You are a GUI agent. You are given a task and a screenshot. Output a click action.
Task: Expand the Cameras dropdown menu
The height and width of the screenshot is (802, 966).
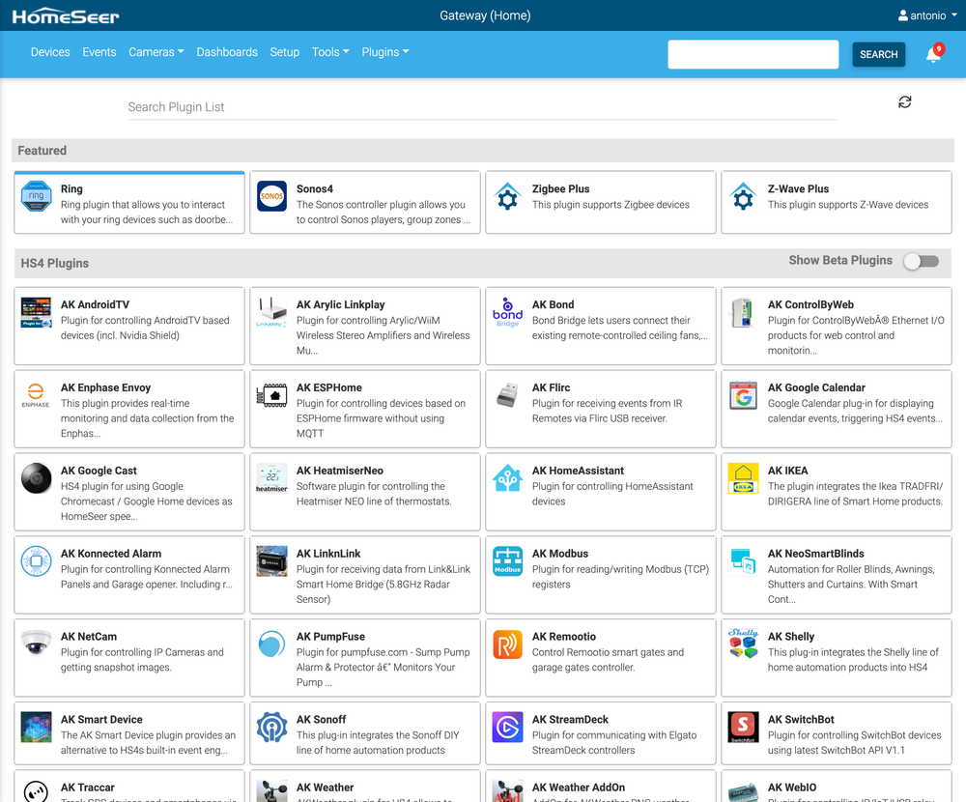point(156,52)
